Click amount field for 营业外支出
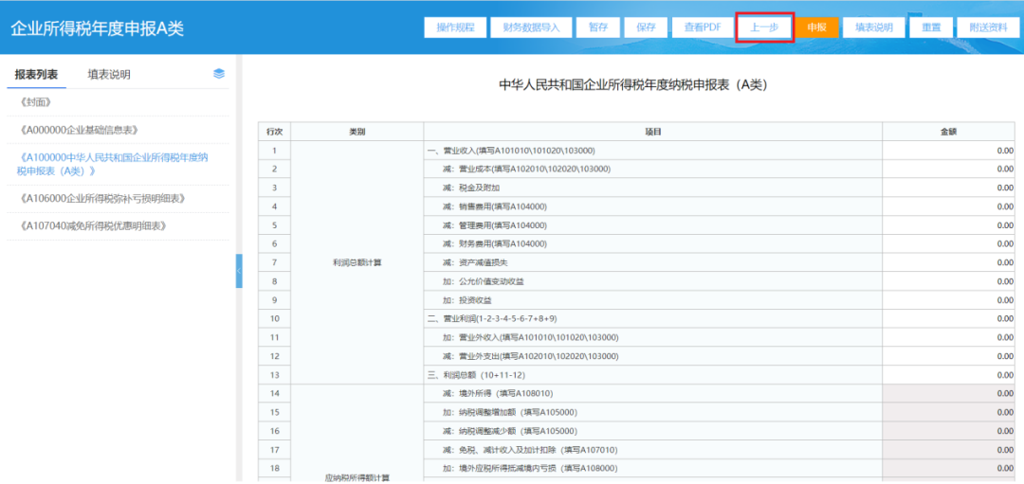The height and width of the screenshot is (484, 1024). tap(949, 357)
